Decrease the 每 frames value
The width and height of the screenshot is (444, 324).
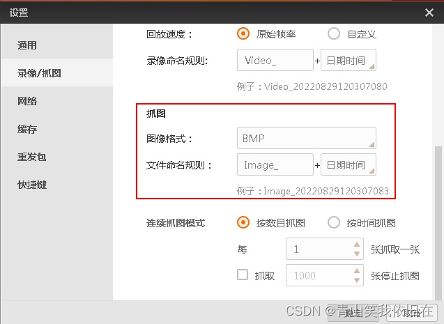[x=357, y=254]
